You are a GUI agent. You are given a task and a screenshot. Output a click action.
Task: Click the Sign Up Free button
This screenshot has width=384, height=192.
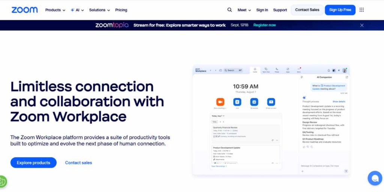pos(340,10)
